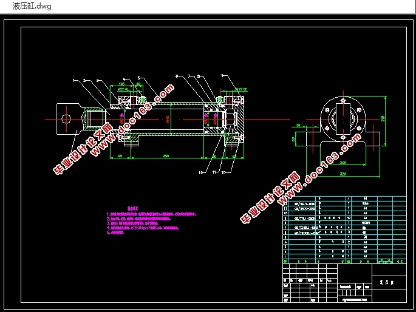416x312 pixels.
Task: Select part balloon number 1
Action: pos(74,80)
